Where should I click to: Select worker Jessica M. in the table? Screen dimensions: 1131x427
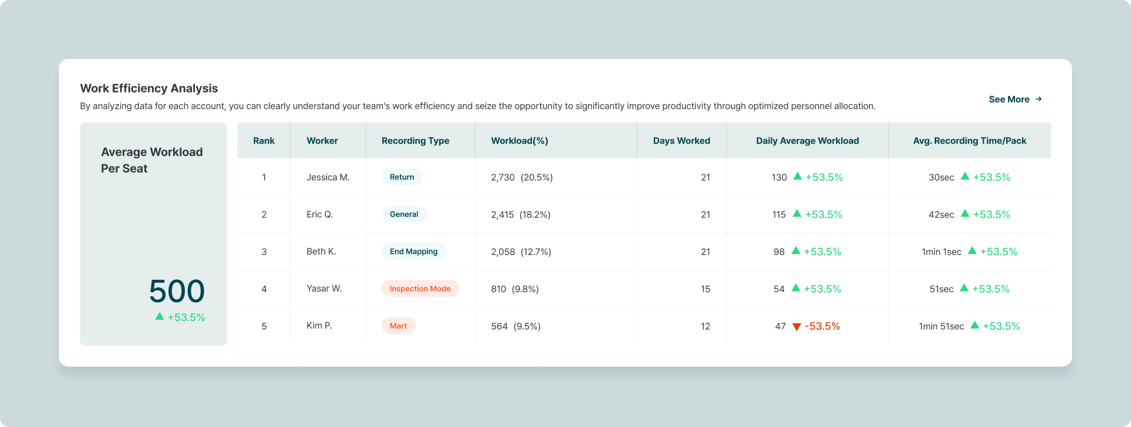point(328,177)
